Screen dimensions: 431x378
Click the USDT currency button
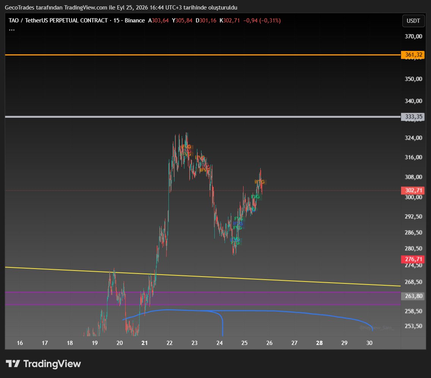pos(413,21)
